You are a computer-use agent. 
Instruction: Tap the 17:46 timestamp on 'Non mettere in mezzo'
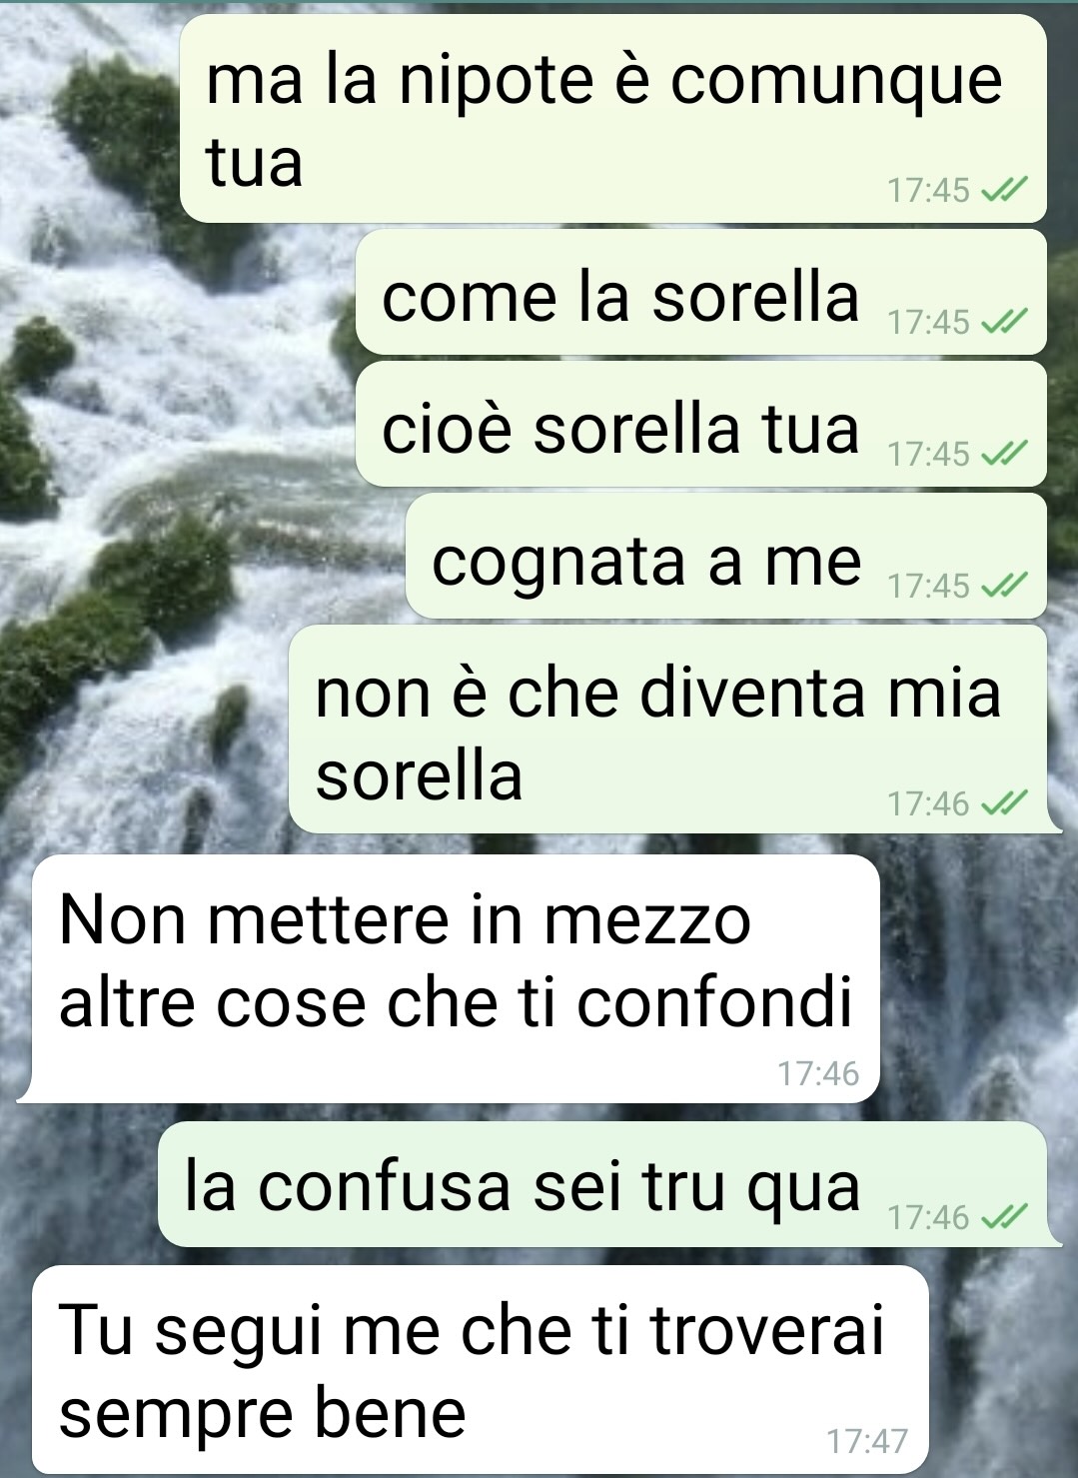pos(818,1073)
